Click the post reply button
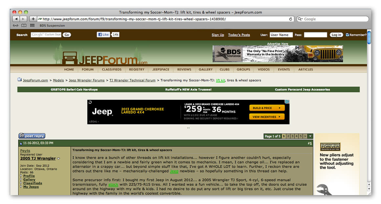 (32, 136)
